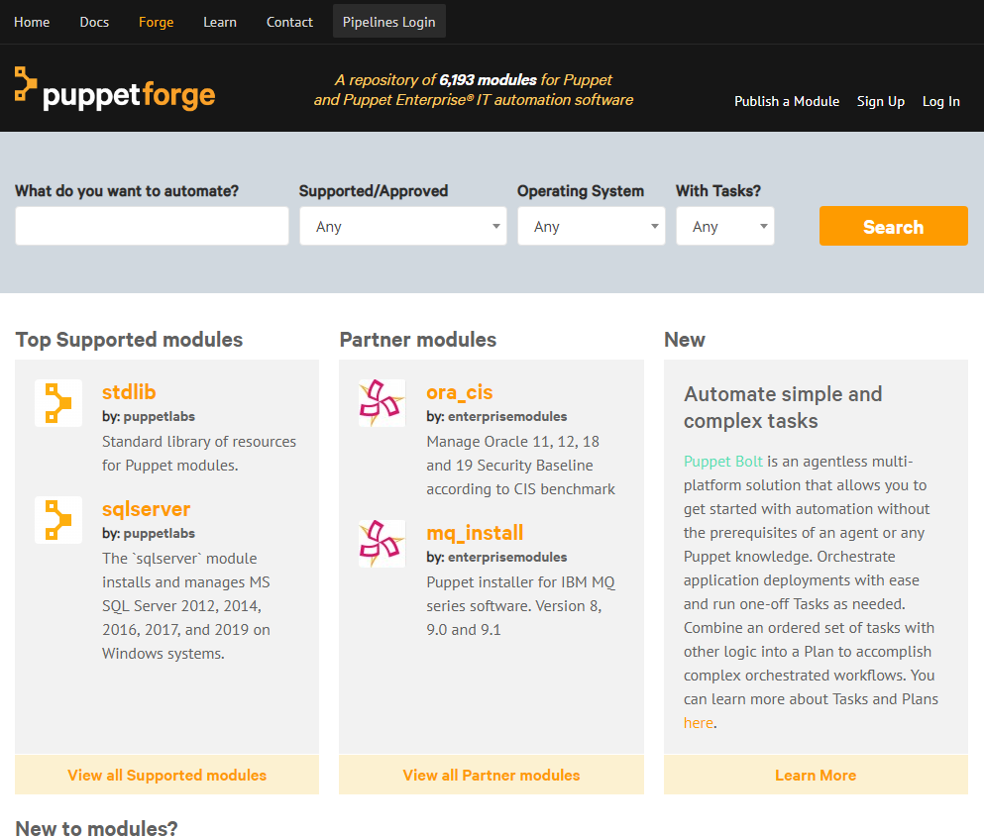Screen dimensions: 984x837
Task: Click the mq_install module's partner logo
Action: (x=382, y=544)
